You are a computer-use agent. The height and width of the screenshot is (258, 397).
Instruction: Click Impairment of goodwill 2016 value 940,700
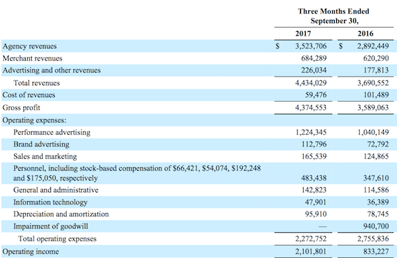[x=376, y=226]
